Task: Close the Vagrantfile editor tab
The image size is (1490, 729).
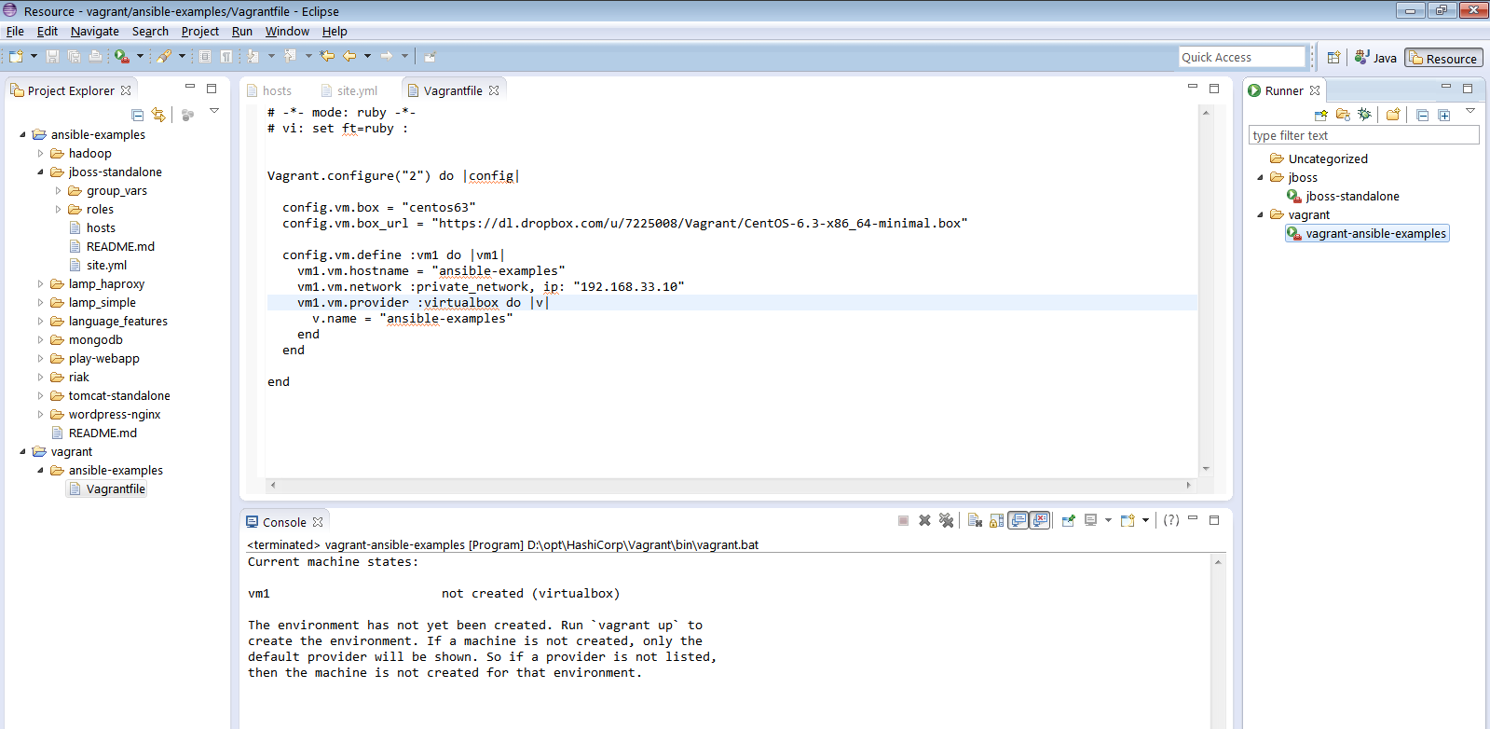Action: pos(494,90)
